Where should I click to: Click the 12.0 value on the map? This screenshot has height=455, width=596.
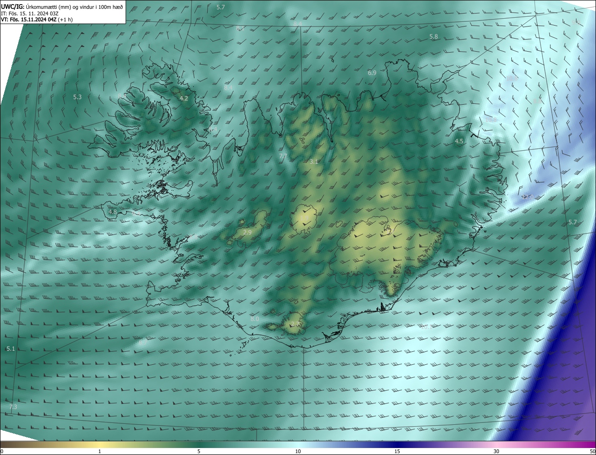click(527, 197)
